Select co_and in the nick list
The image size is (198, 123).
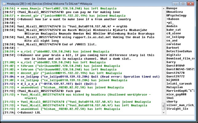tap(172, 41)
